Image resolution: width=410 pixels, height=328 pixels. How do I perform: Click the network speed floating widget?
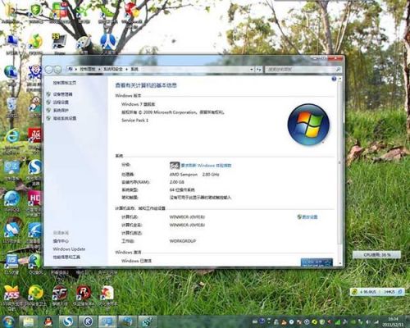pyautogui.click(x=377, y=292)
